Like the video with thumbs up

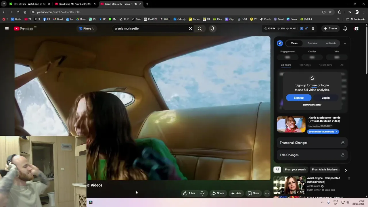point(189,193)
